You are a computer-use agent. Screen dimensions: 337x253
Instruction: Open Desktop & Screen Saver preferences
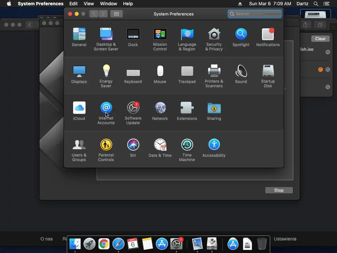tap(106, 39)
